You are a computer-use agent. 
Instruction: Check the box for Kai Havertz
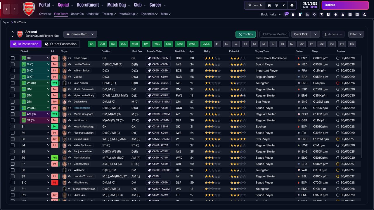[13, 120]
